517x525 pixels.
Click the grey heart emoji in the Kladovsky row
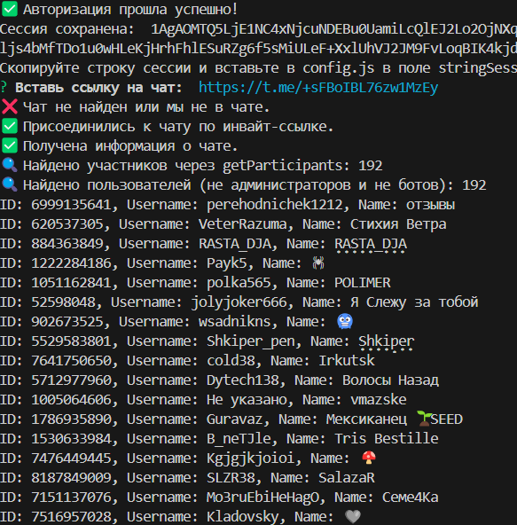(353, 516)
